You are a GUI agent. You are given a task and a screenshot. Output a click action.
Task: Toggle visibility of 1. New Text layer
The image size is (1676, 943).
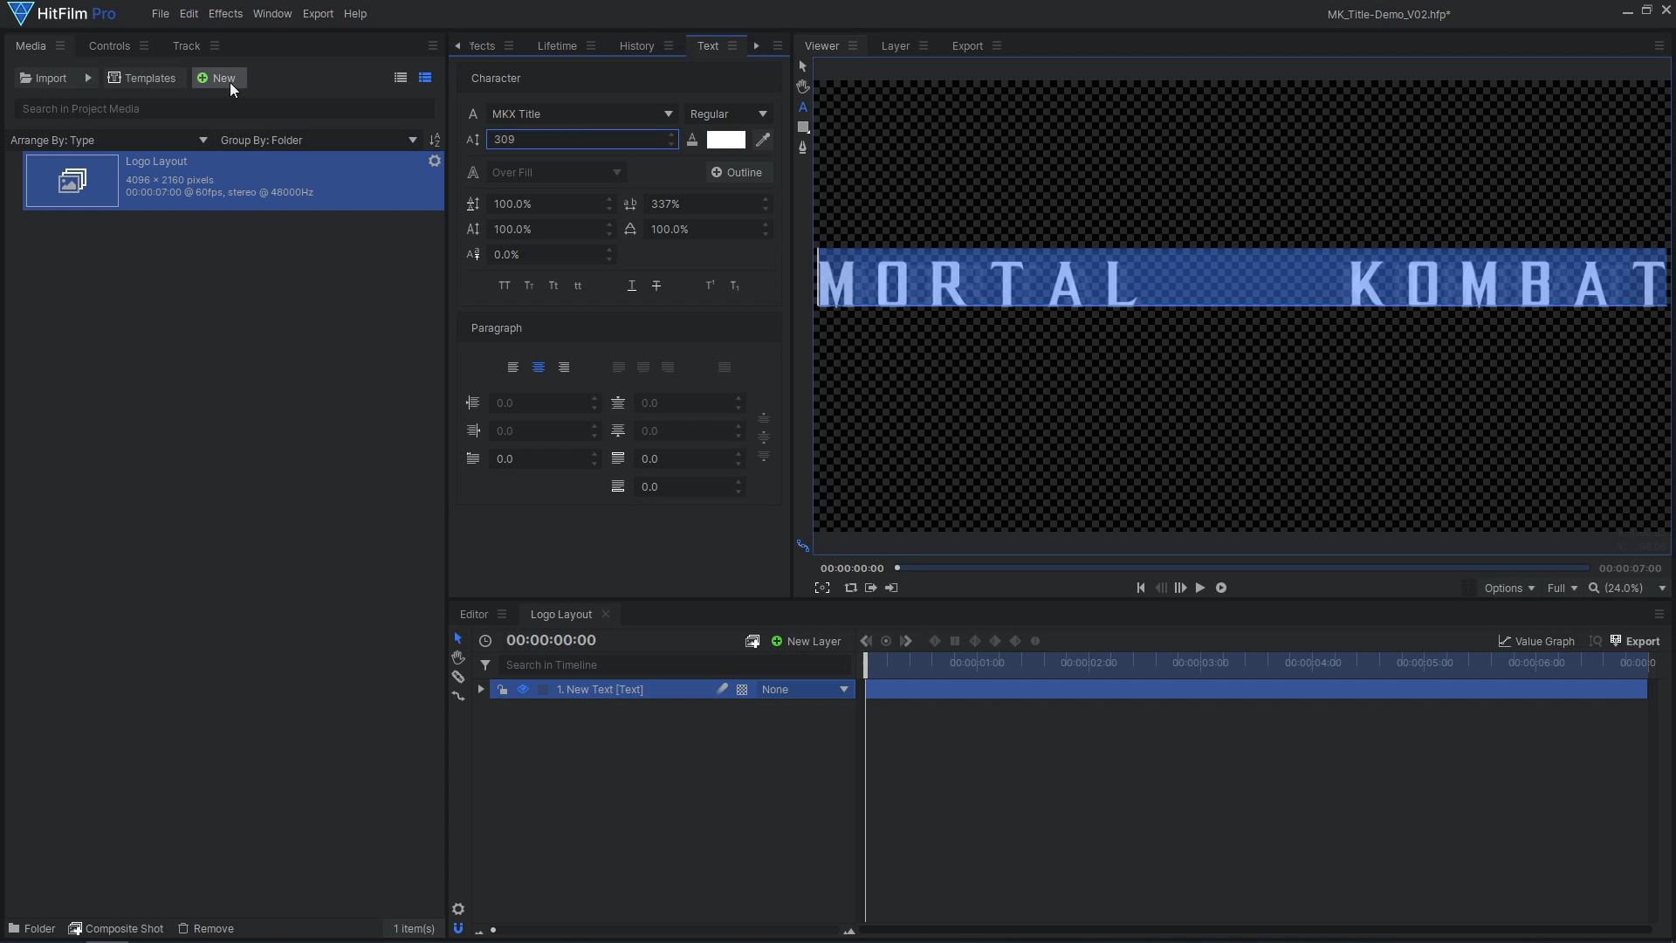[523, 689]
